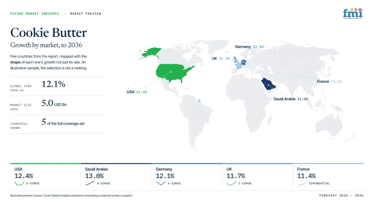Viewport: 374px width, 210px height.
Task: Click the Saudi Arabia 13.0% map label
Action: (x=291, y=99)
